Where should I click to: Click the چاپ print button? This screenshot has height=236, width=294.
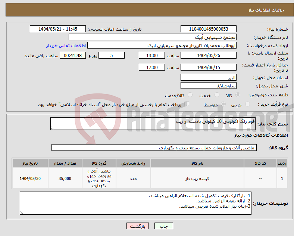click(x=164, y=226)
